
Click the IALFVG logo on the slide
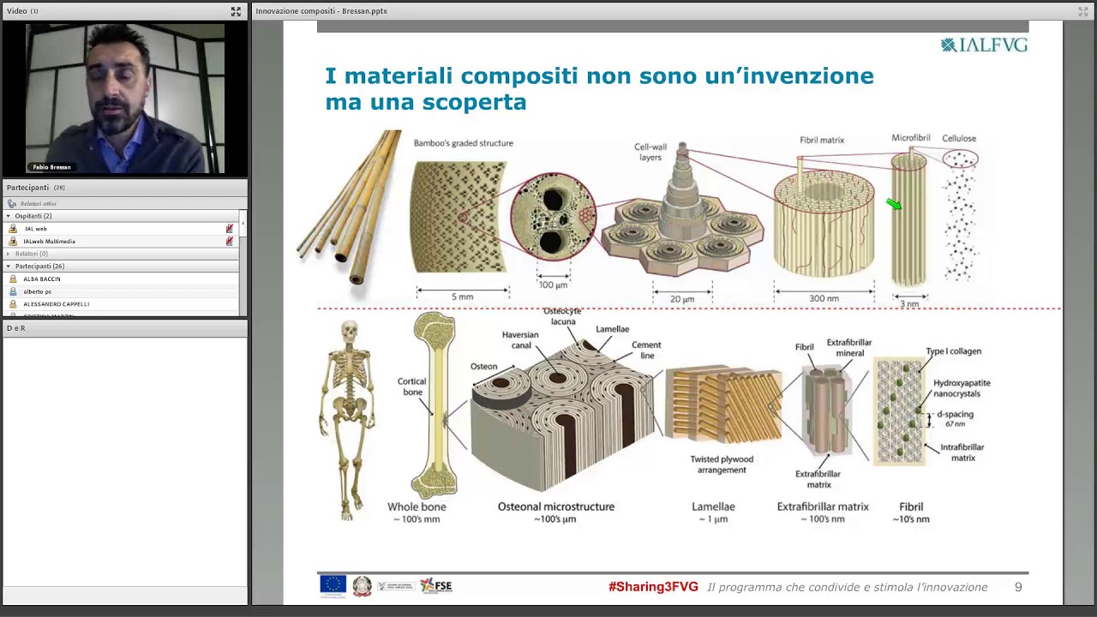coord(984,45)
